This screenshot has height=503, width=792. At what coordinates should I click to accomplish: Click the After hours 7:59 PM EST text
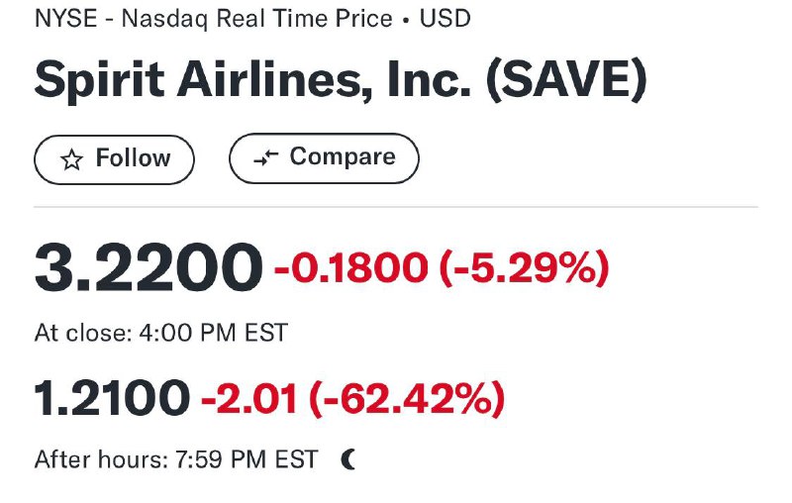click(176, 459)
